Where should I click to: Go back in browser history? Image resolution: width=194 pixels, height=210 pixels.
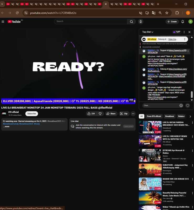tap(3, 13)
